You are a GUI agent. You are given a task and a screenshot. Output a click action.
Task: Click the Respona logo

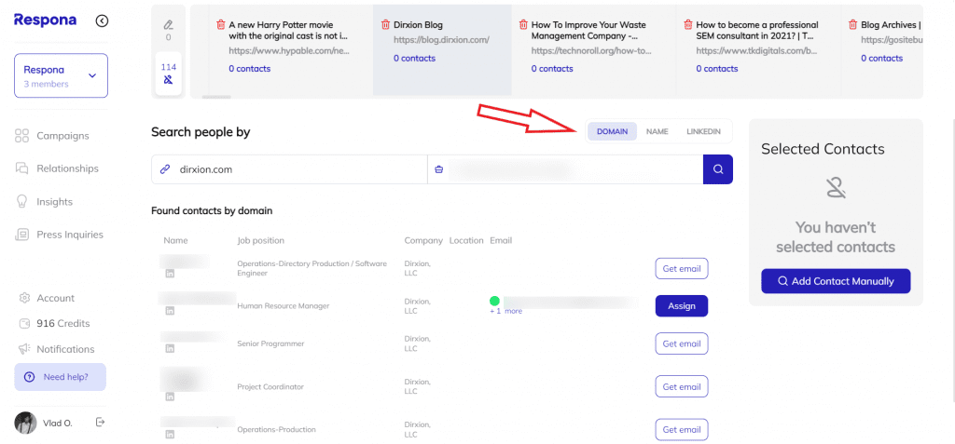pyautogui.click(x=45, y=20)
